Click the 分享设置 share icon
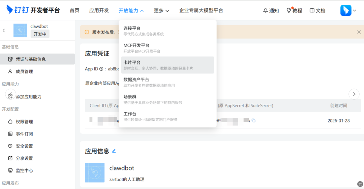This screenshot has width=364, height=189. (x=10, y=158)
